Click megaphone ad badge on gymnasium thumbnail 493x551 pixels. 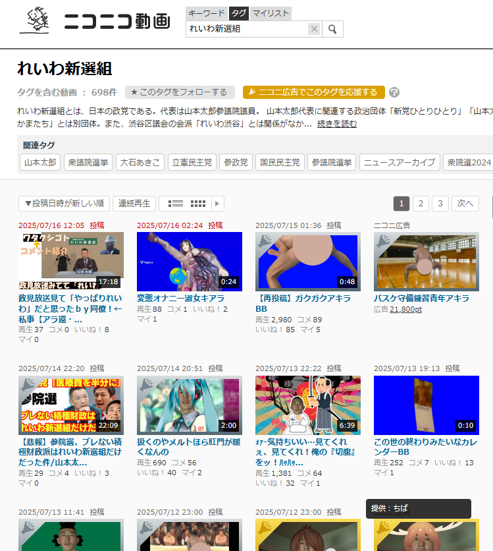tap(383, 241)
